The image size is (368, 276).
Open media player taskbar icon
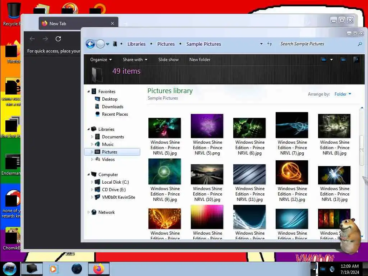tap(53, 269)
